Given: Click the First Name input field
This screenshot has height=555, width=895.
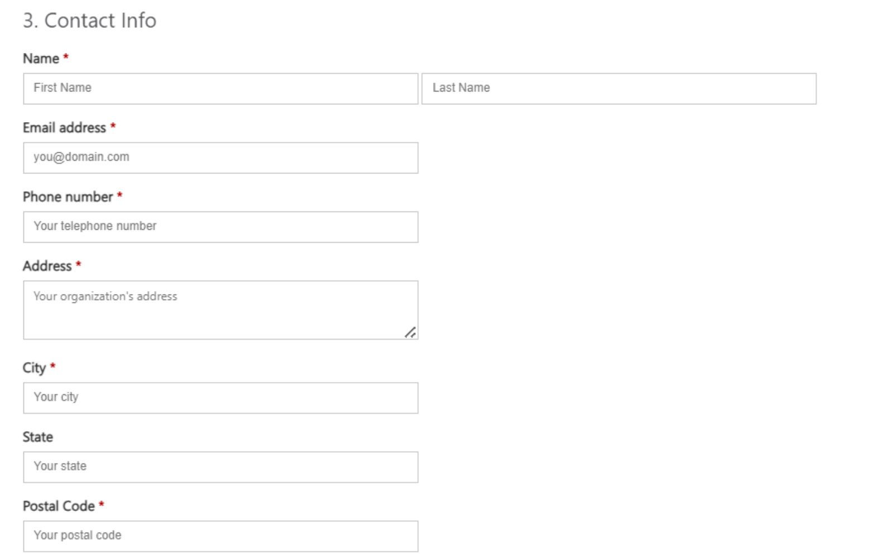Looking at the screenshot, I should [220, 89].
